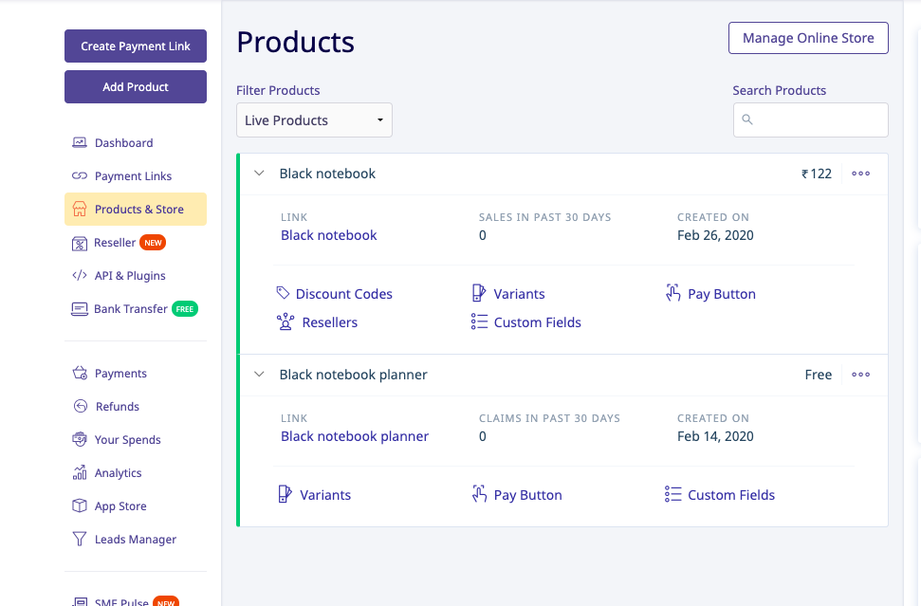Open the three-dot menu for Black notebook
The height and width of the screenshot is (606, 921).
coord(860,174)
